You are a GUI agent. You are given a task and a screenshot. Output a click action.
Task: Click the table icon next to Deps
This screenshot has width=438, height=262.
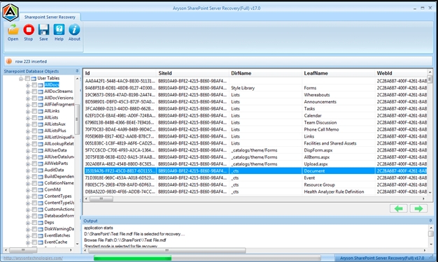[x=41, y=222]
